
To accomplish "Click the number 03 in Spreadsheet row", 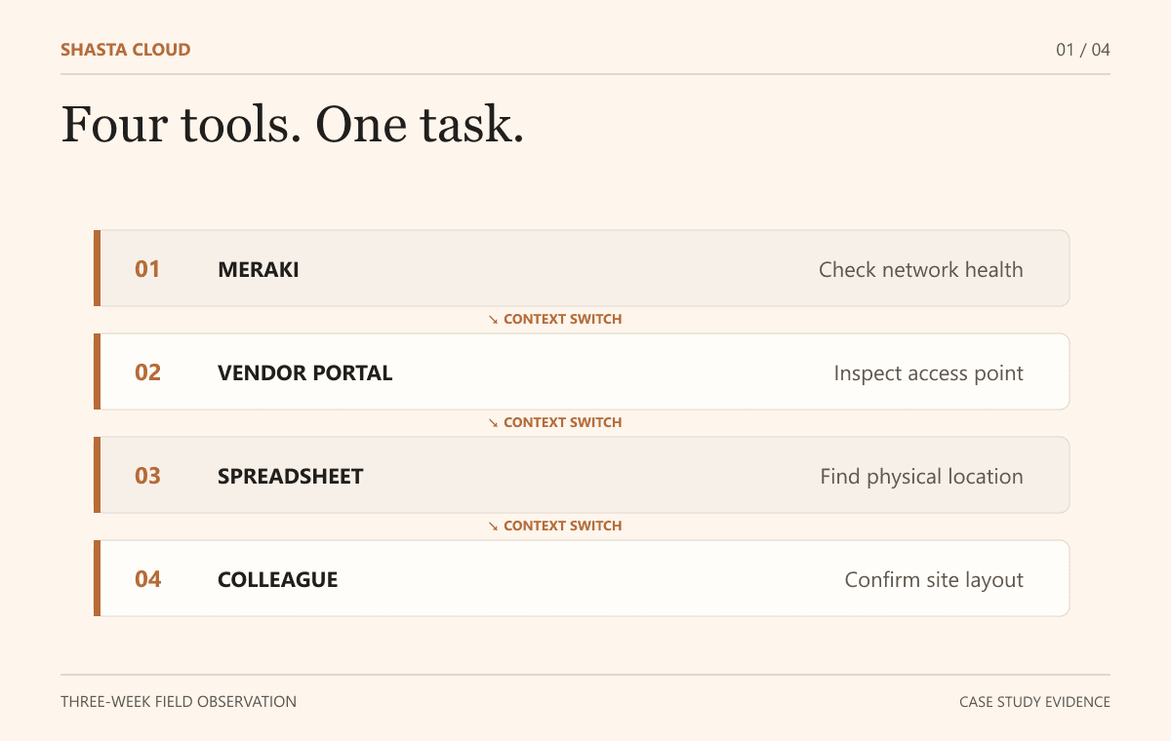I will tap(147, 476).
